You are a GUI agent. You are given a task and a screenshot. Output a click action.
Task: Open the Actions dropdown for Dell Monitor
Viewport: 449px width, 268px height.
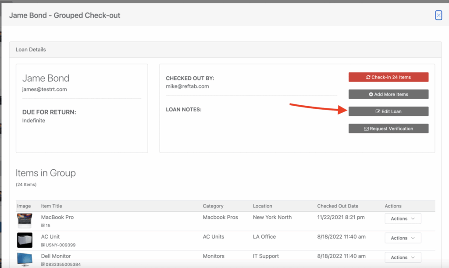click(x=403, y=257)
